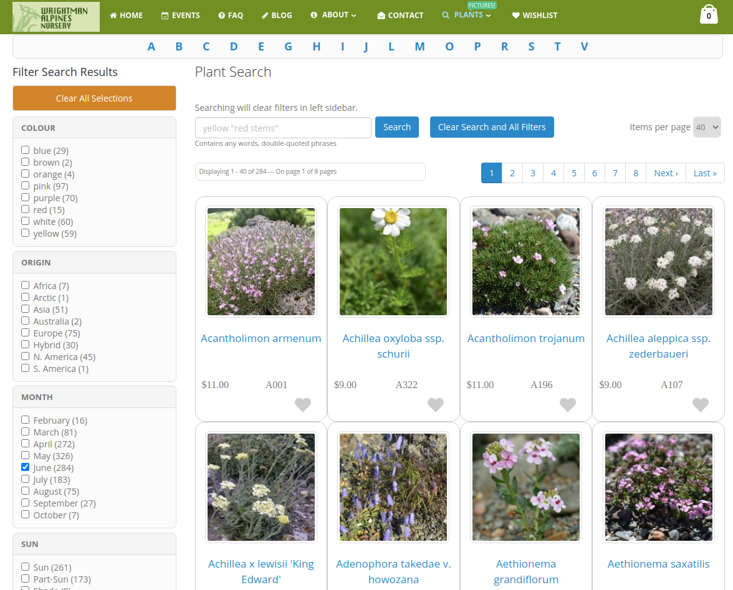Check the Europe origin filter
Screen dimensions: 733x590
click(x=26, y=333)
